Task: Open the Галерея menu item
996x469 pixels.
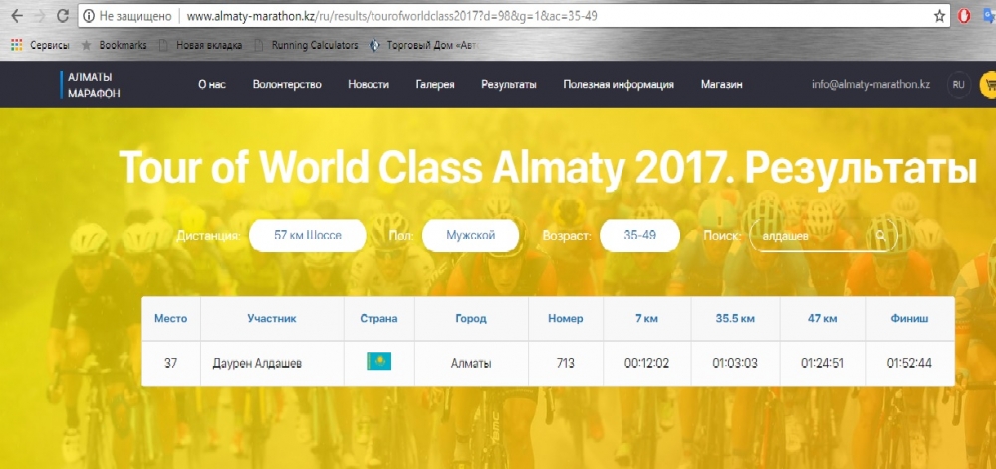Action: pyautogui.click(x=434, y=85)
